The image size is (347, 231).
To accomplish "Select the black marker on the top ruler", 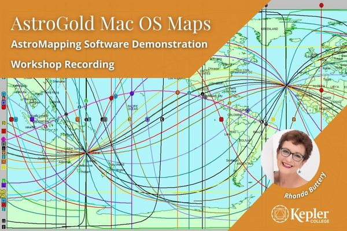I will click(266, 6).
